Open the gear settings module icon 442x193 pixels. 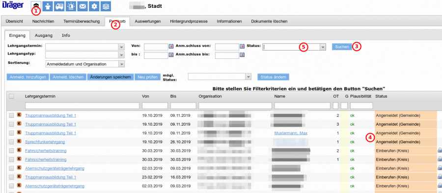[94, 6]
